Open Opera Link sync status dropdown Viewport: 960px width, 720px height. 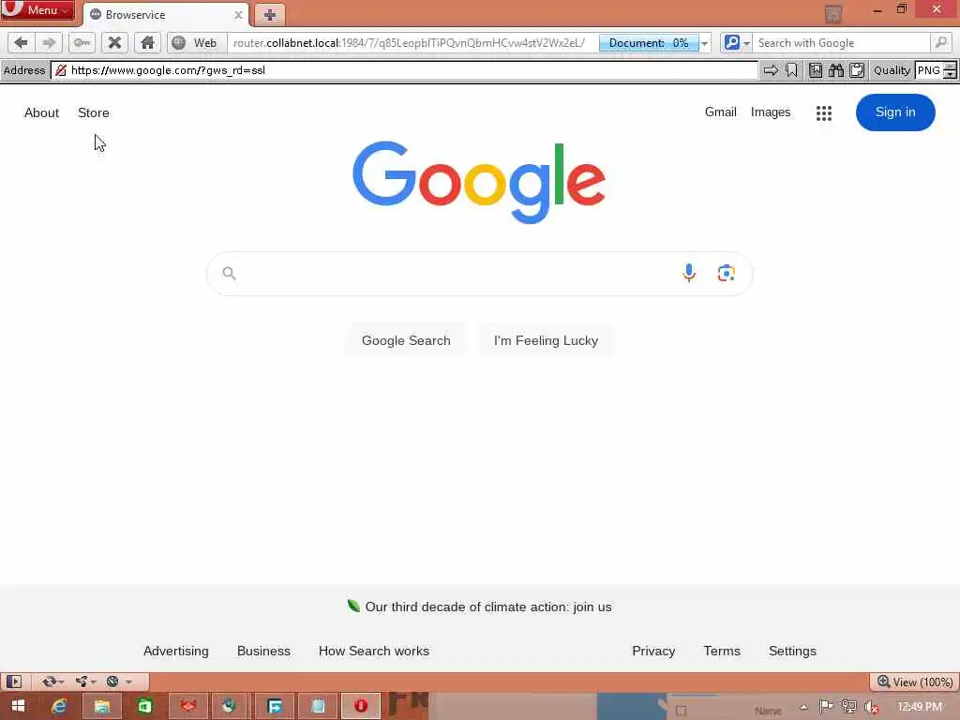click(52, 682)
